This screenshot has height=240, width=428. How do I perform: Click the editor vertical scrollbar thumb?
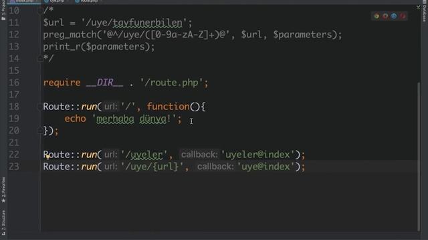coord(419,157)
